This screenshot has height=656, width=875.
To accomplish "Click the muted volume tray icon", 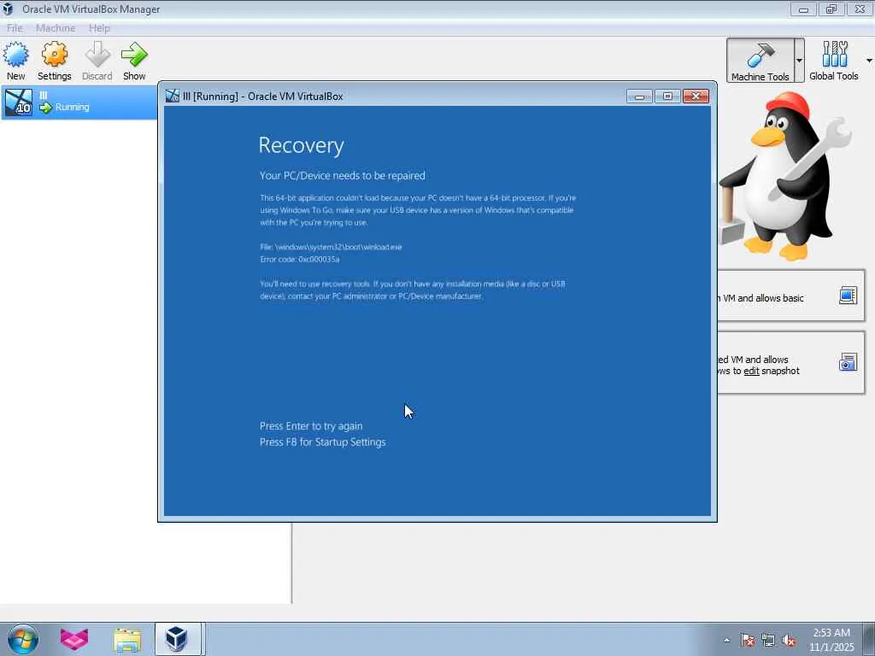I will [789, 640].
